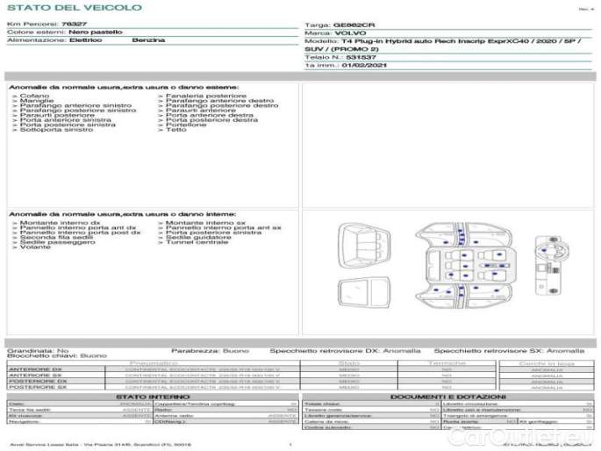
Task: Click the STATO DEL VEICOLO page title
Action: click(x=75, y=8)
